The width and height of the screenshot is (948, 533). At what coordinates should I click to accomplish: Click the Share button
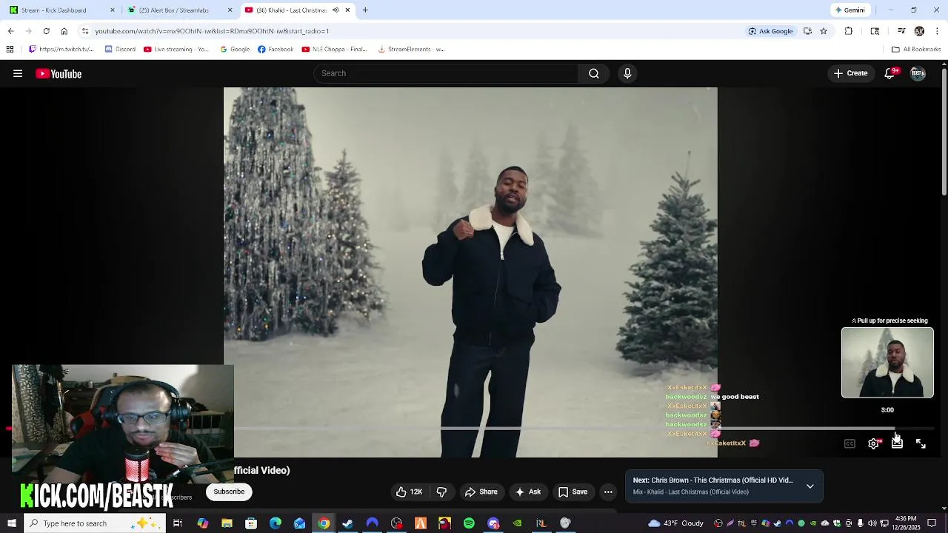[x=481, y=492]
